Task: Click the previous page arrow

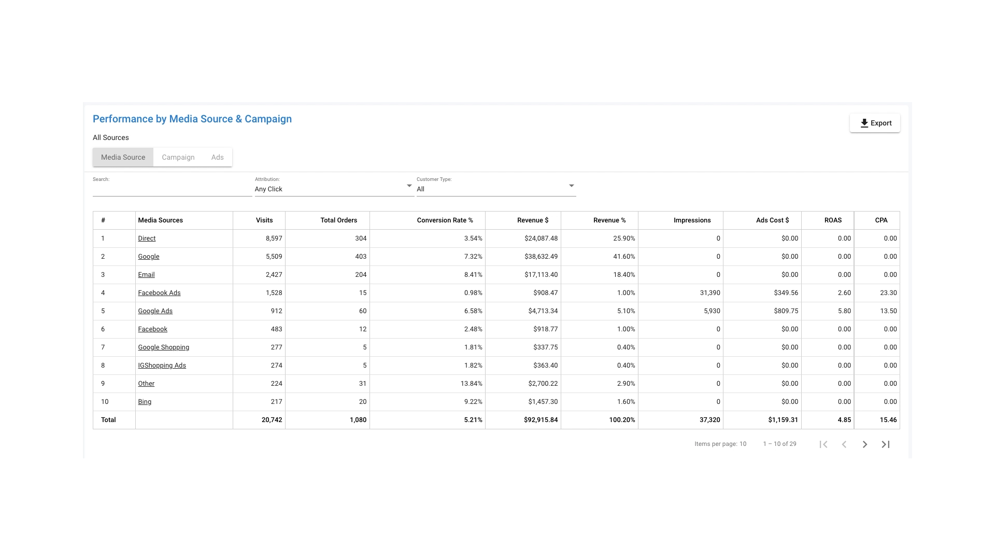Action: pyautogui.click(x=844, y=444)
